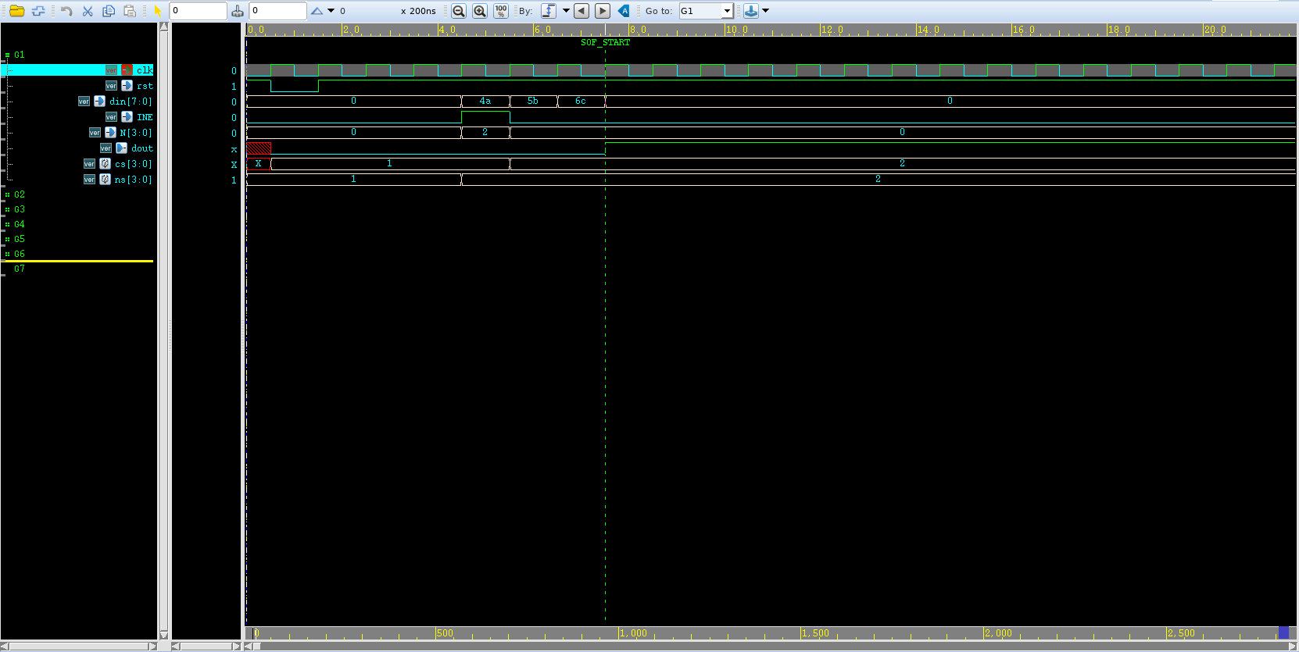The height and width of the screenshot is (652, 1299).
Task: Click the 5b value on din waveform
Action: [533, 102]
